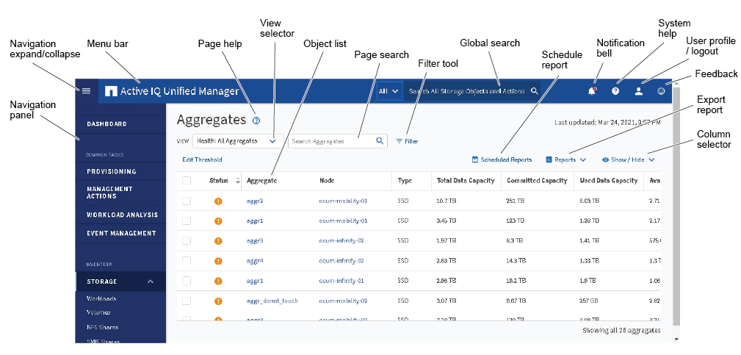Image resolution: width=741 pixels, height=355 pixels.
Task: Click the Edit Threshold link
Action: tap(202, 159)
